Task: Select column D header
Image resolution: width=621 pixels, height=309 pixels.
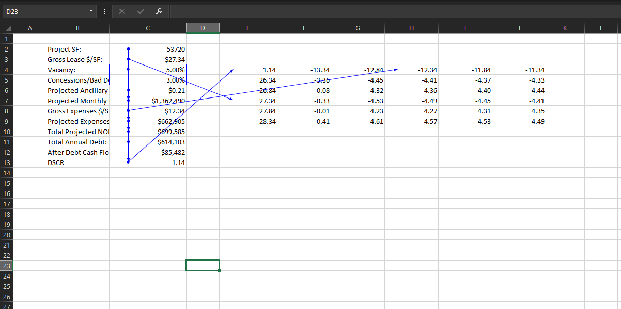Action: coord(203,28)
